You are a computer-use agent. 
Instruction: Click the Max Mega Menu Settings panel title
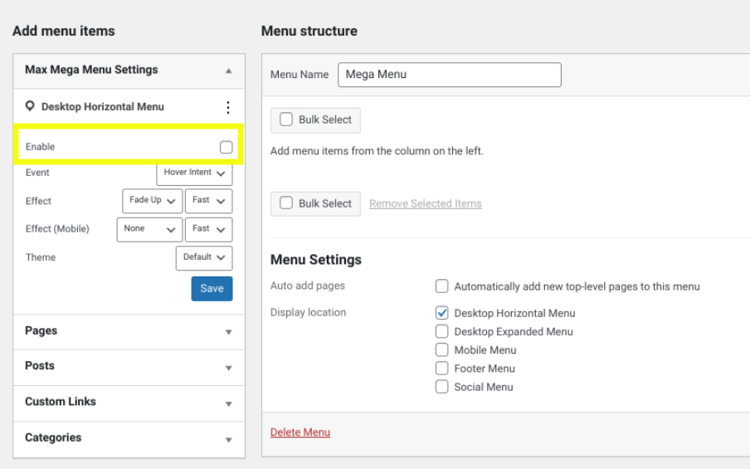(x=91, y=70)
